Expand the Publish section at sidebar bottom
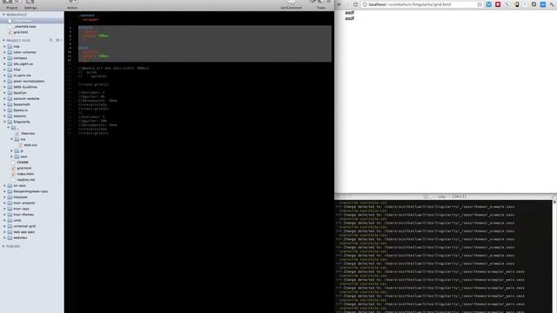 pos(3,246)
